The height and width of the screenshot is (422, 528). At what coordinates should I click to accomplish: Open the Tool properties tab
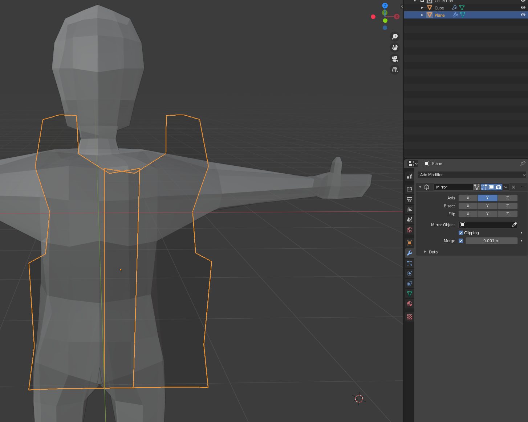coord(410,176)
